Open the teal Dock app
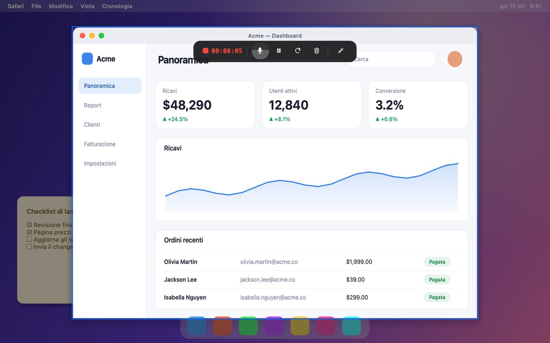Image resolution: width=550 pixels, height=343 pixels. 351,326
